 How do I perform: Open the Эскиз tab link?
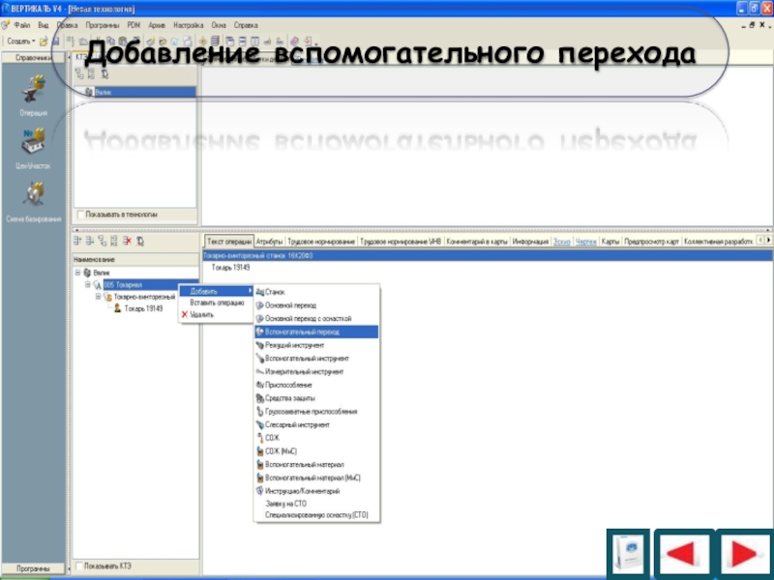(561, 241)
